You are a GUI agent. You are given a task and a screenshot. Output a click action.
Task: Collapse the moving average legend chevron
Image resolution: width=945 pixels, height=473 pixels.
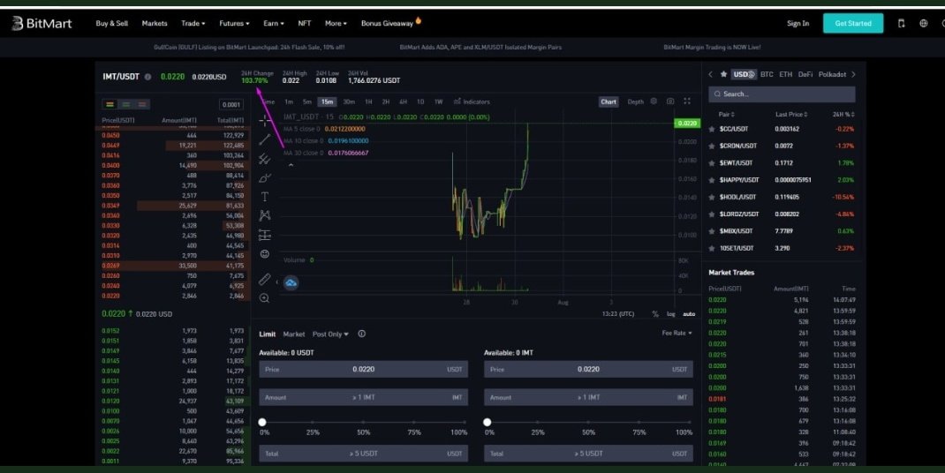(291, 165)
